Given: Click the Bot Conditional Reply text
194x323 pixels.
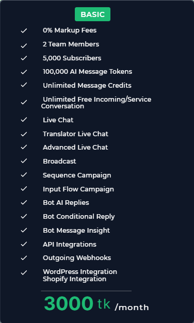Looking at the screenshot, I should (x=78, y=217).
